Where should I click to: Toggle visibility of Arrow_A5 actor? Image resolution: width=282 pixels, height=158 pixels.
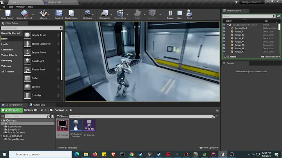(x=224, y=45)
